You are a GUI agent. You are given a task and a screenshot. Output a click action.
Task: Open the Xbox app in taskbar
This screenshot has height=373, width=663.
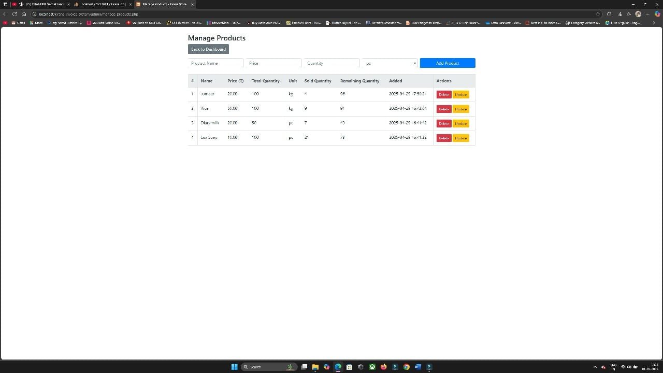372,367
